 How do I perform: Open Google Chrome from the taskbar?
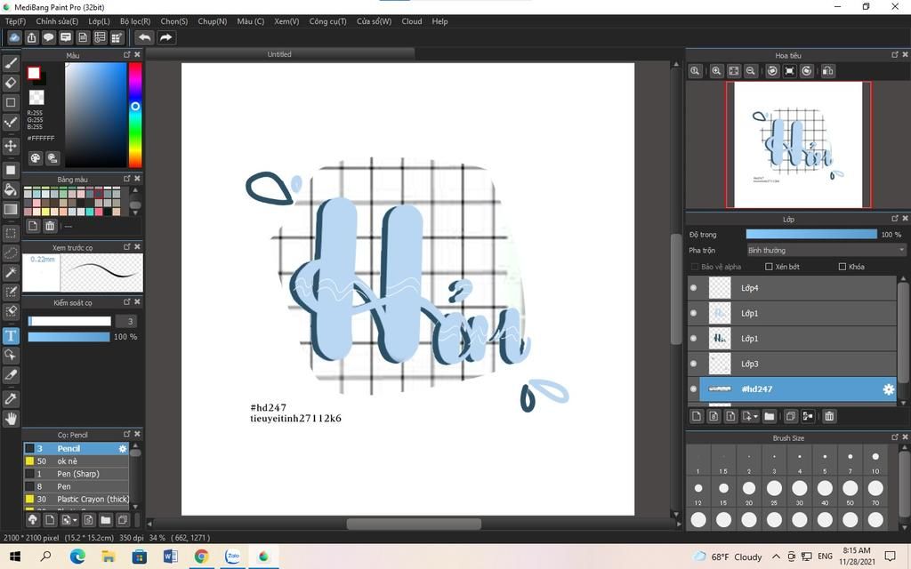click(202, 557)
